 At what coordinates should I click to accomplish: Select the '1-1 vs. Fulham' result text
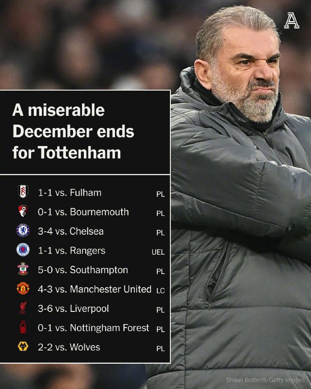pos(69,192)
